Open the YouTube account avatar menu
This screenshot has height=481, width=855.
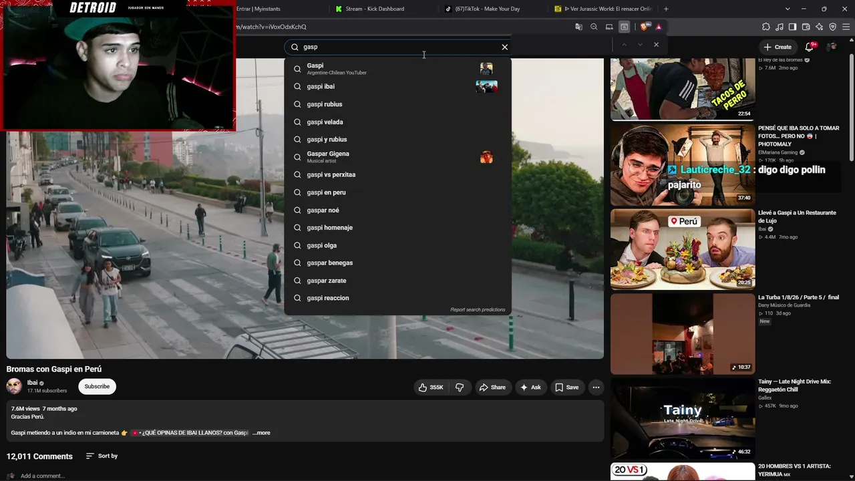tap(832, 47)
